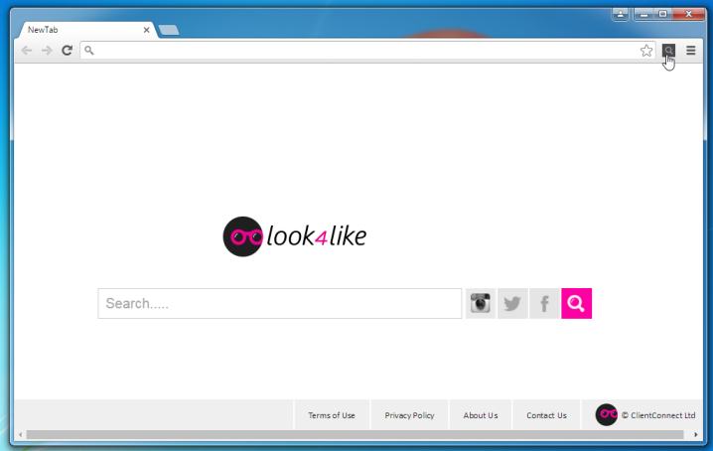
Task: Reload the page with the refresh icon
Action: coord(67,50)
